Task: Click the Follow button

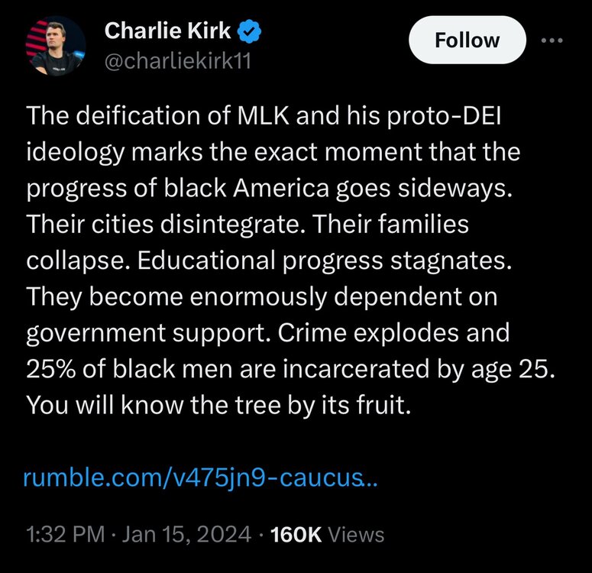Action: tap(467, 40)
